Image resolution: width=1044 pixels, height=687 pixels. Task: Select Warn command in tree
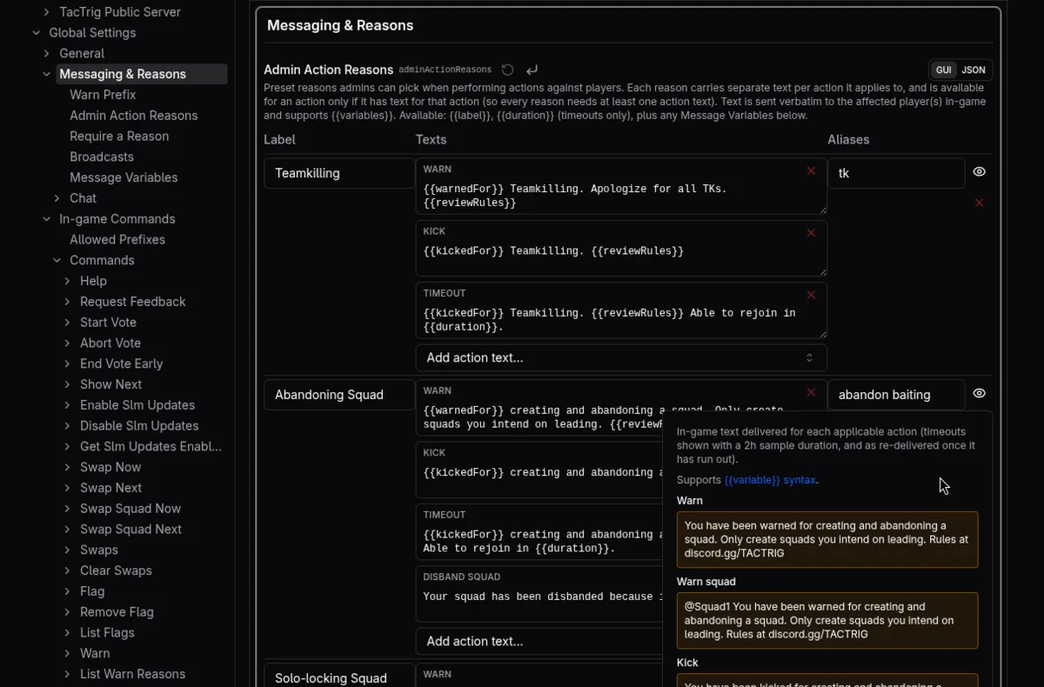click(95, 653)
